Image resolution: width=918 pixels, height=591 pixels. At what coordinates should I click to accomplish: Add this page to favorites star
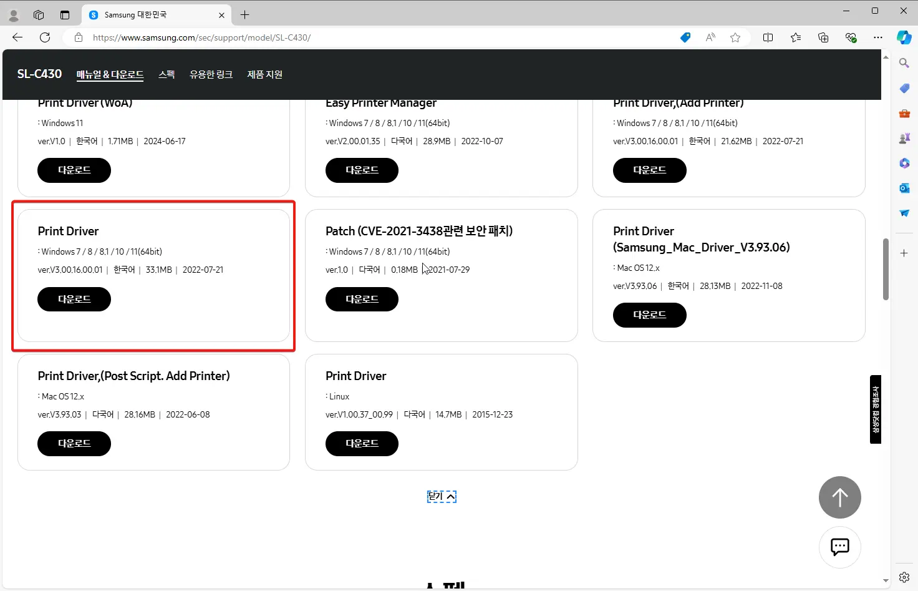(x=735, y=37)
